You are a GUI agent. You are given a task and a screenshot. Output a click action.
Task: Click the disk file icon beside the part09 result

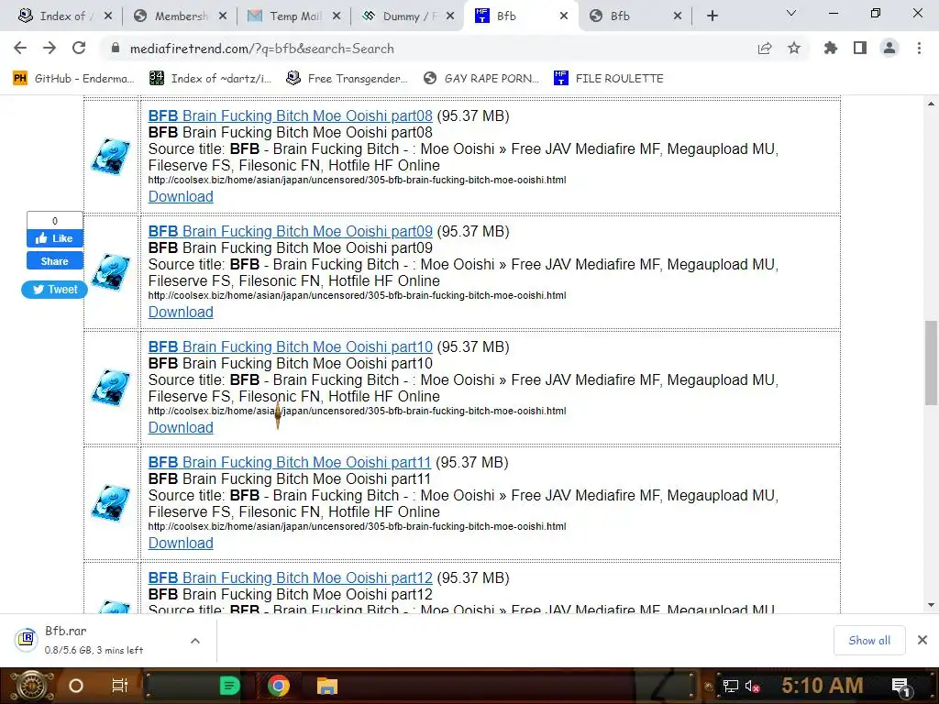(111, 271)
